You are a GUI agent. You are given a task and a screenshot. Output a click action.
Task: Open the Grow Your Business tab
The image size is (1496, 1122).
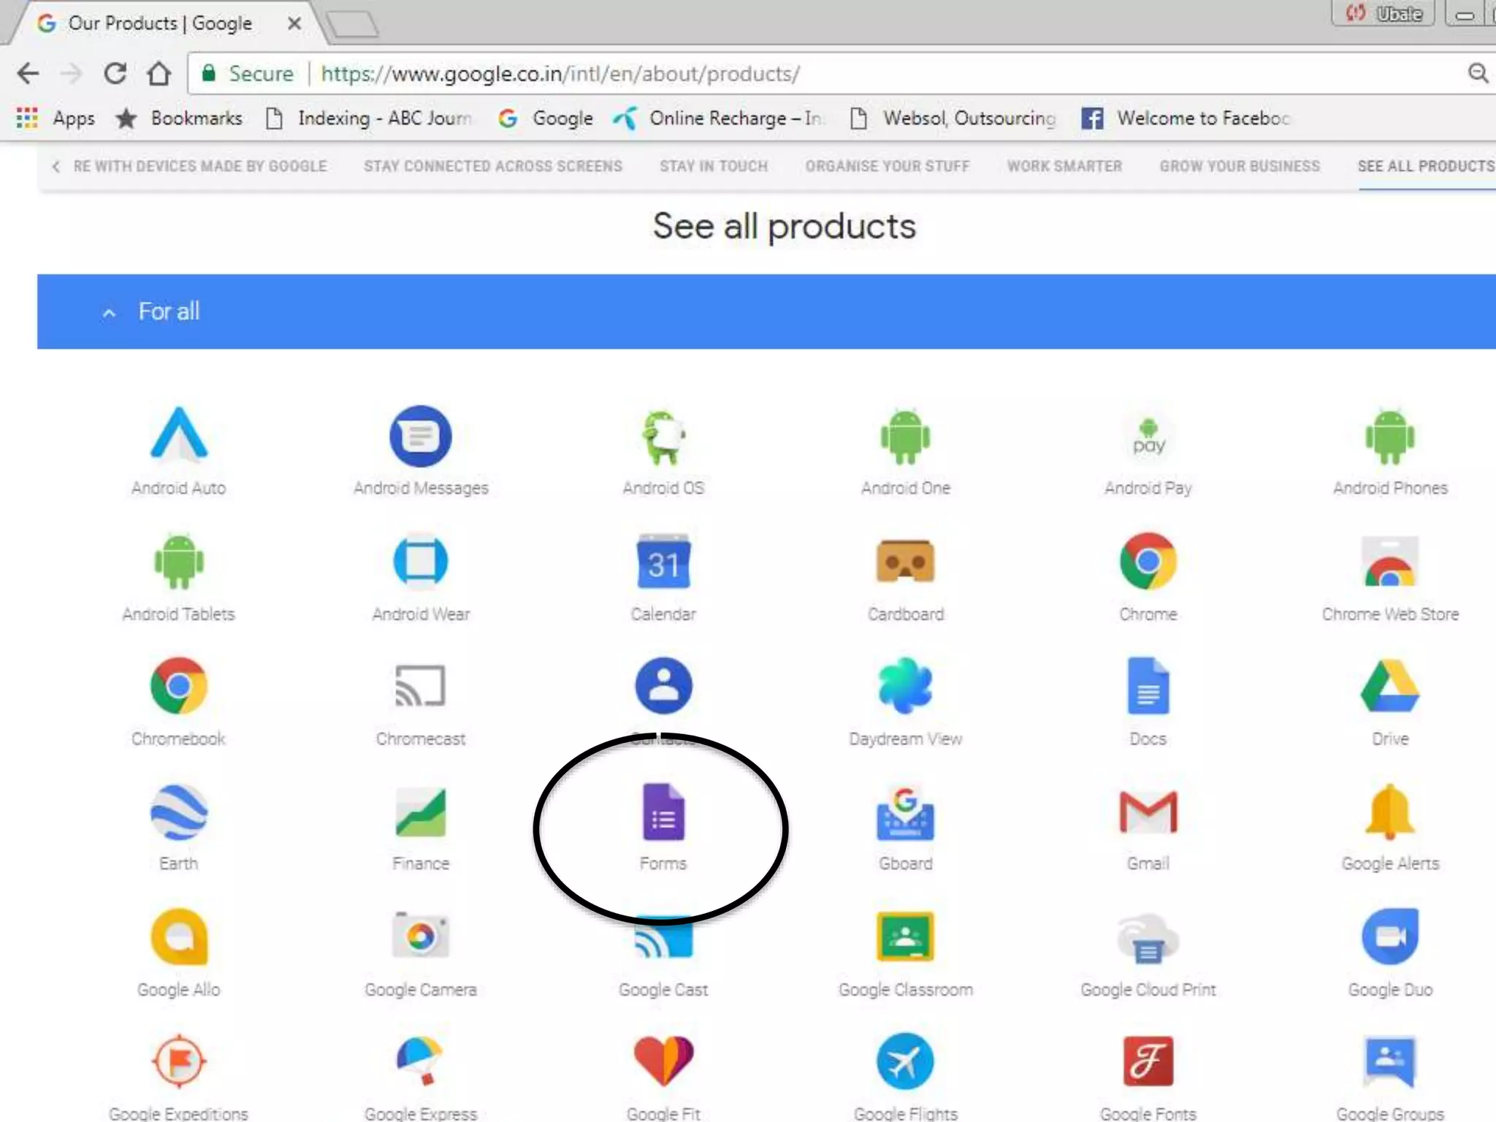tap(1240, 167)
